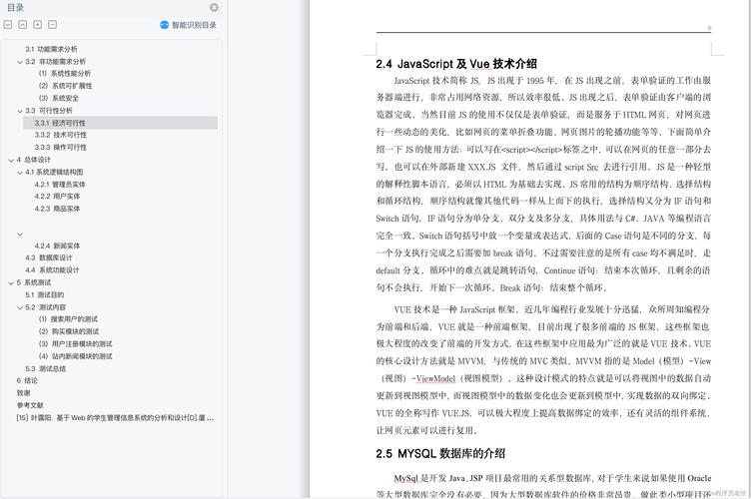Open 4.2.2 用户实体 entry
751x499 pixels.
tap(57, 197)
